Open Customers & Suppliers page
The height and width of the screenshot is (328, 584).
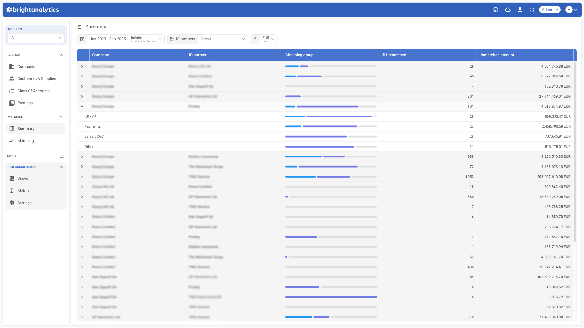(x=37, y=79)
